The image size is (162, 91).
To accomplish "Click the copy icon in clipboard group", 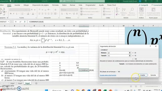I will click(4, 12).
